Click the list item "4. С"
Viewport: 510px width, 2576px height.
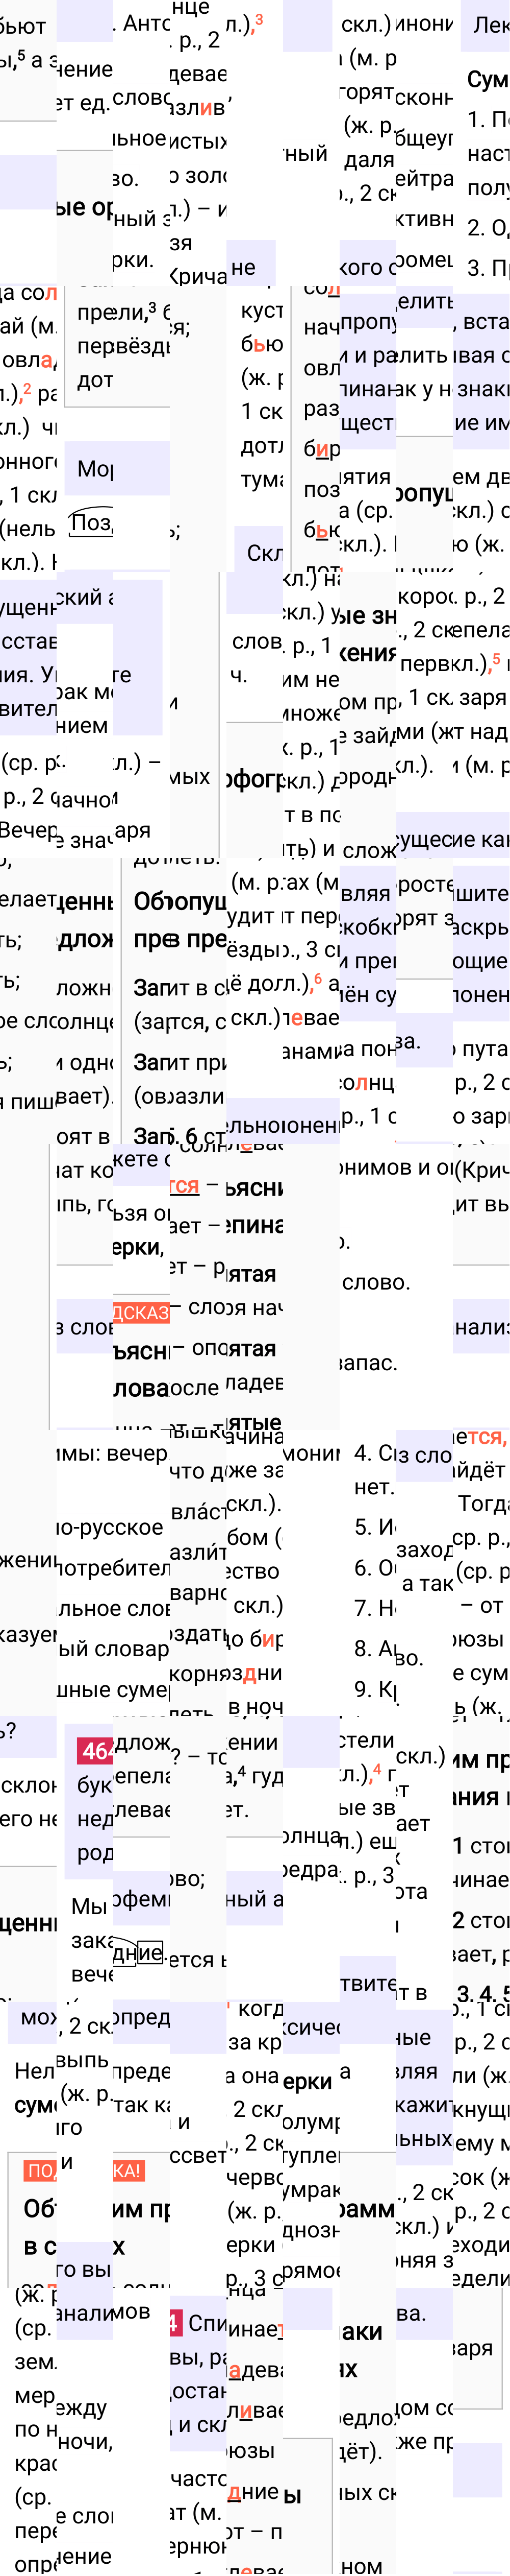(375, 1452)
